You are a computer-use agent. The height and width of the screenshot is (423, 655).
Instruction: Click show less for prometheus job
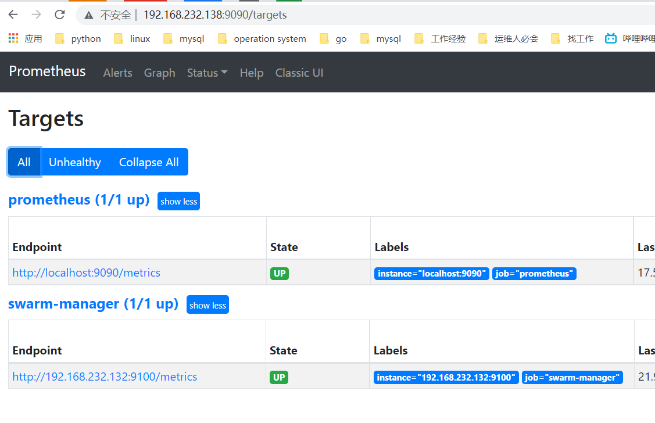coord(179,201)
